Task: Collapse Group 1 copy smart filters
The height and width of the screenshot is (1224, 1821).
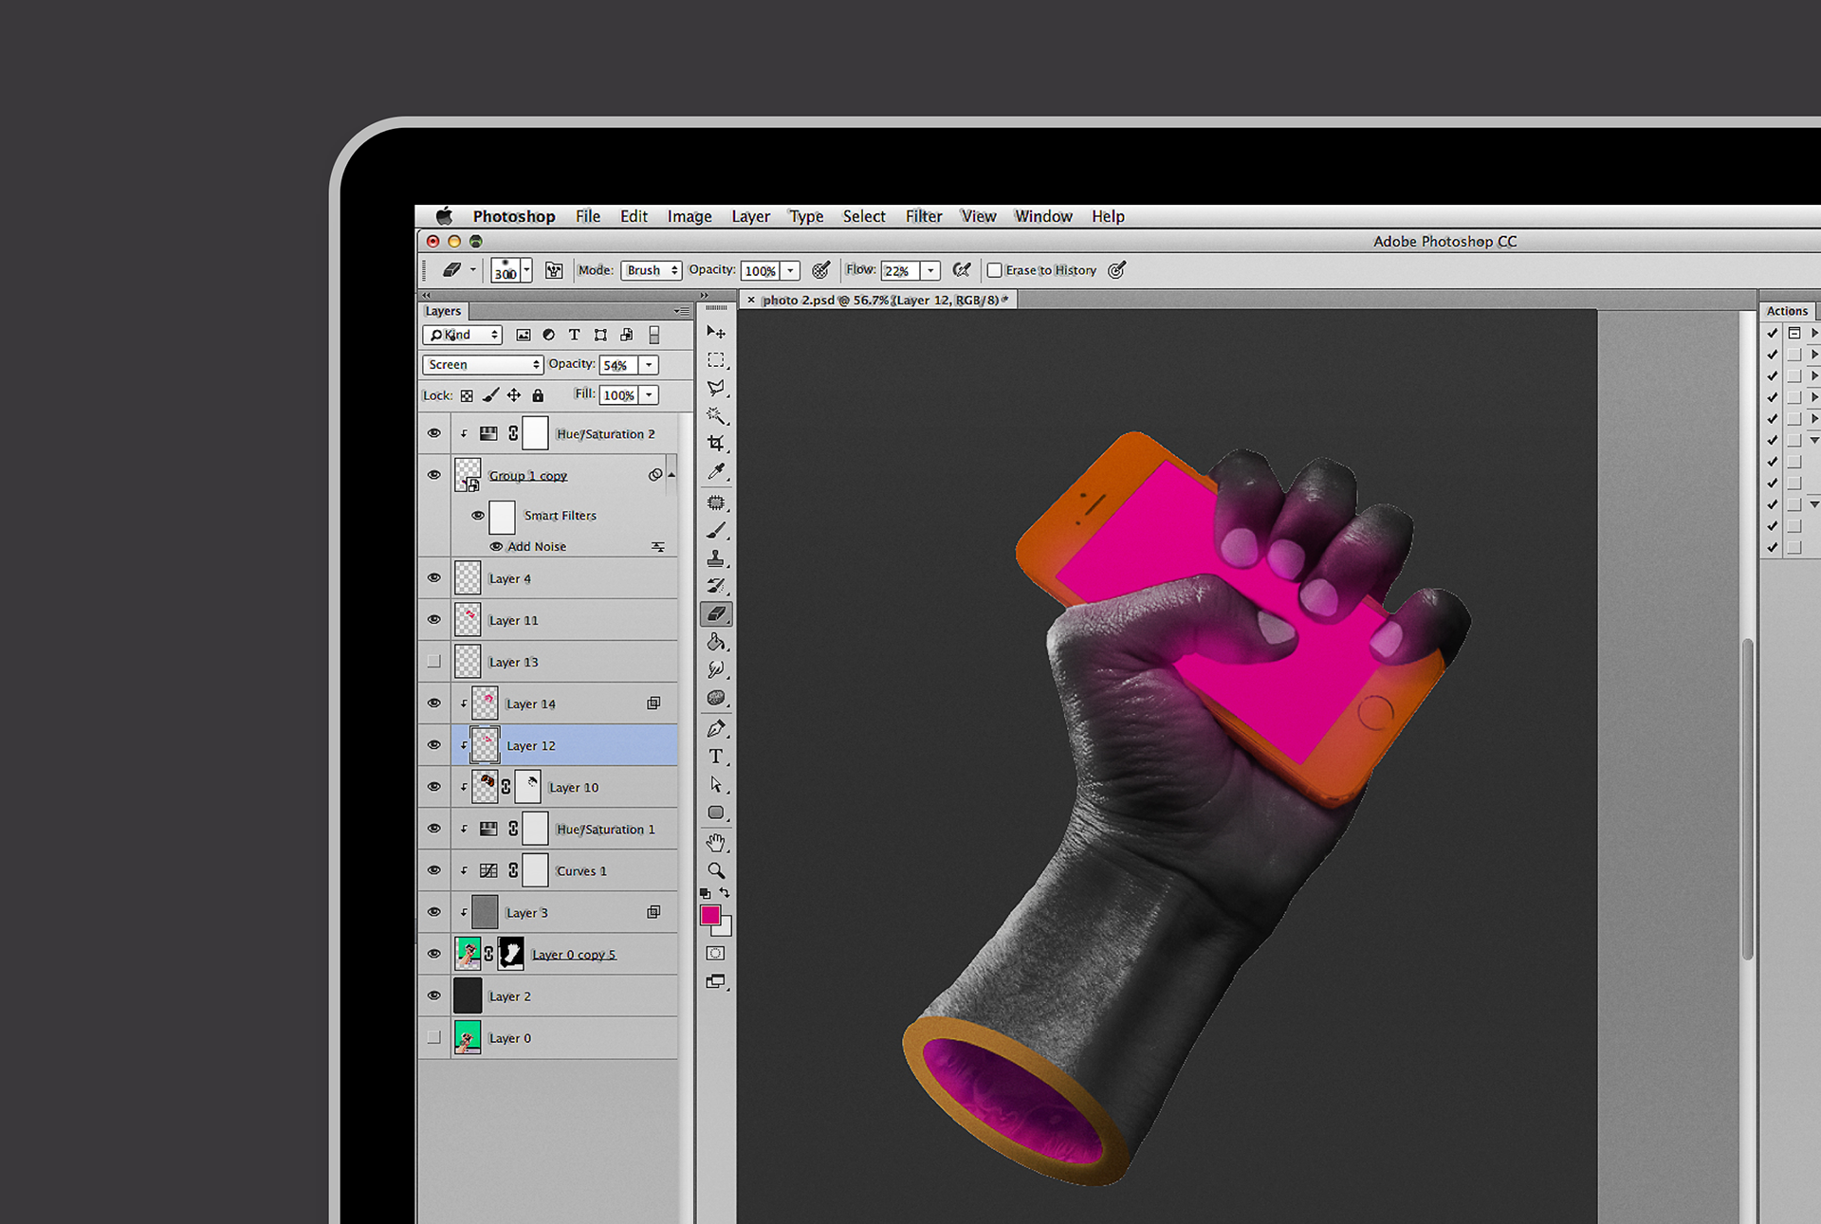Action: [671, 475]
